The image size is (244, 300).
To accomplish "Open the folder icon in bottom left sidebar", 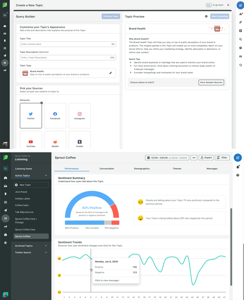I will coord(5,169).
